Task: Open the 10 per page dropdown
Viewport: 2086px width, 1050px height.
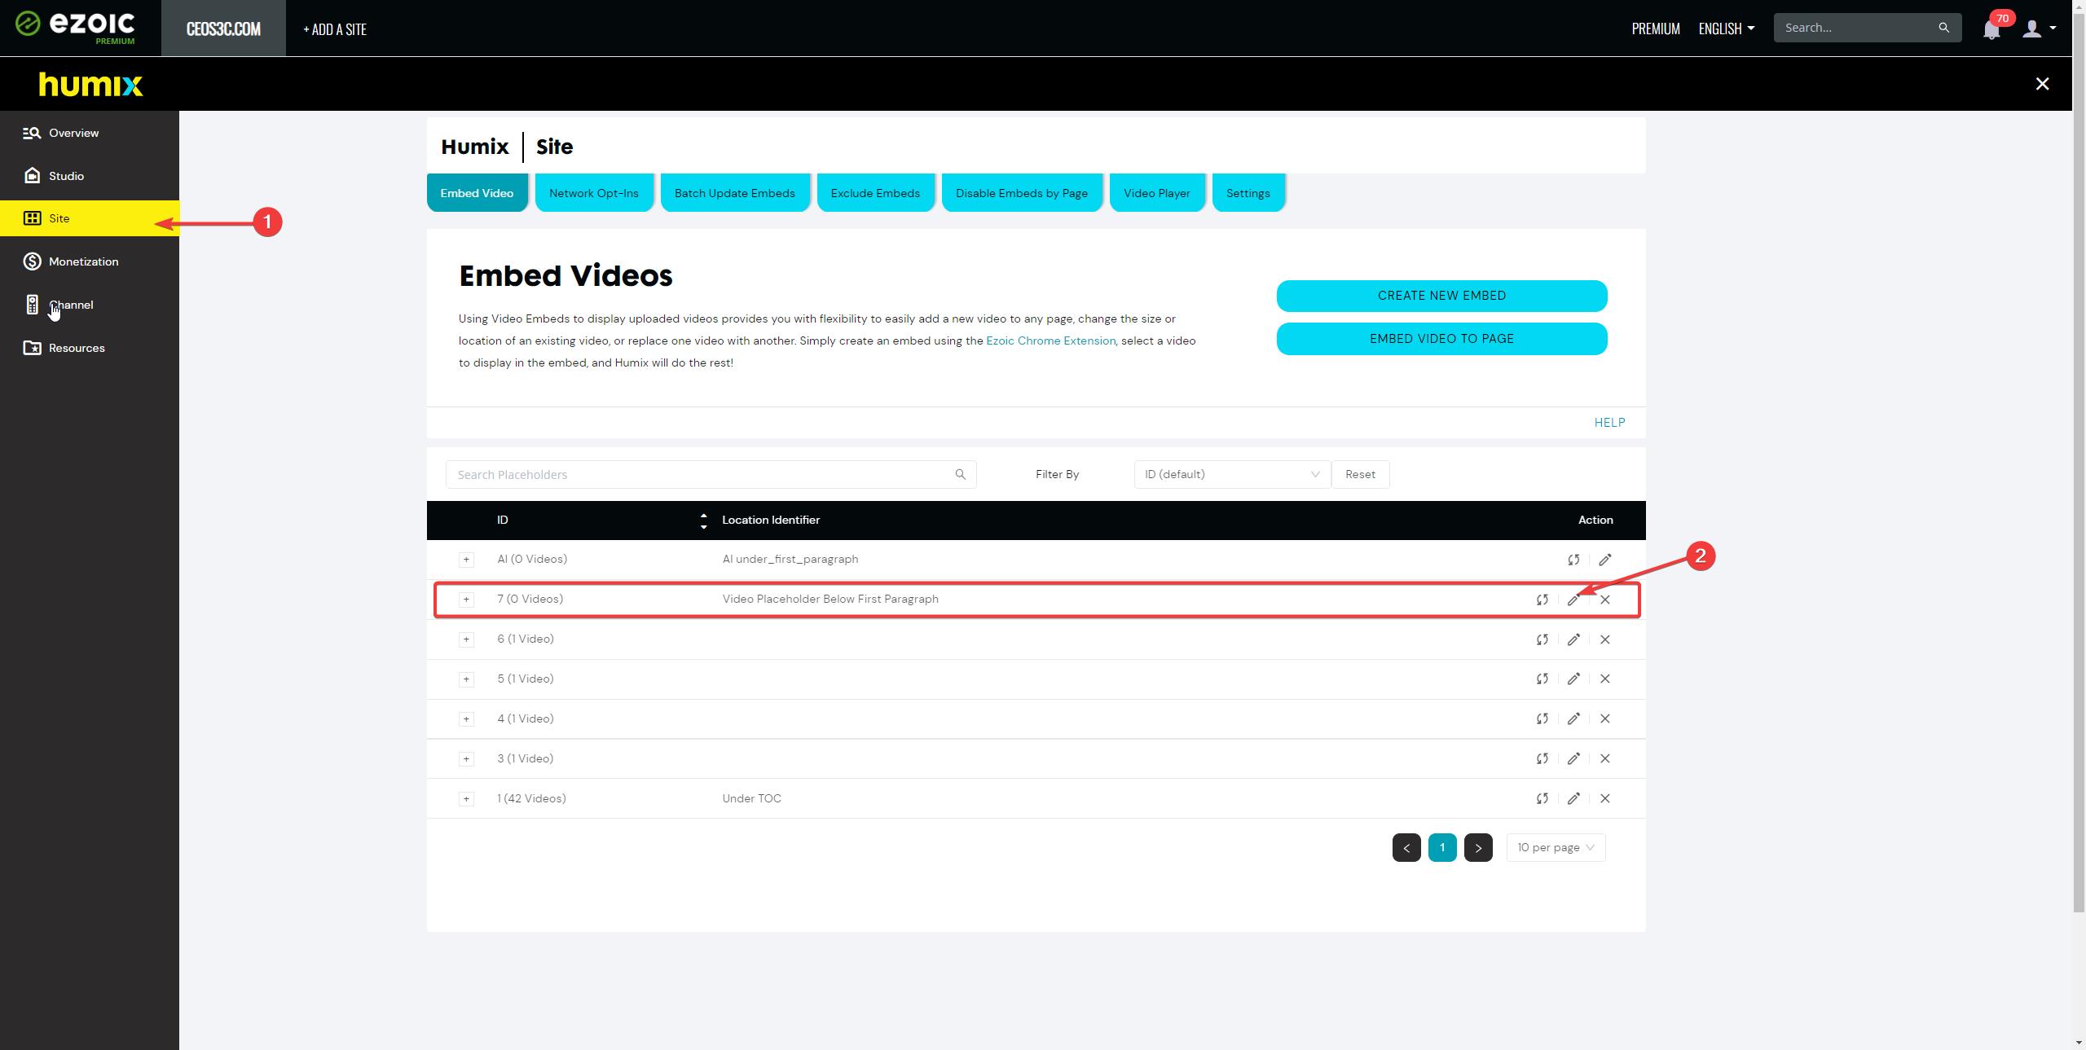Action: [x=1556, y=847]
